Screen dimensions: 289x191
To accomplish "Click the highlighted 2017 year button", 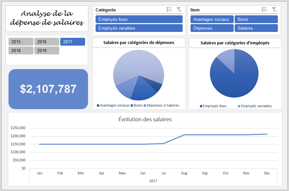I will click(x=72, y=41).
